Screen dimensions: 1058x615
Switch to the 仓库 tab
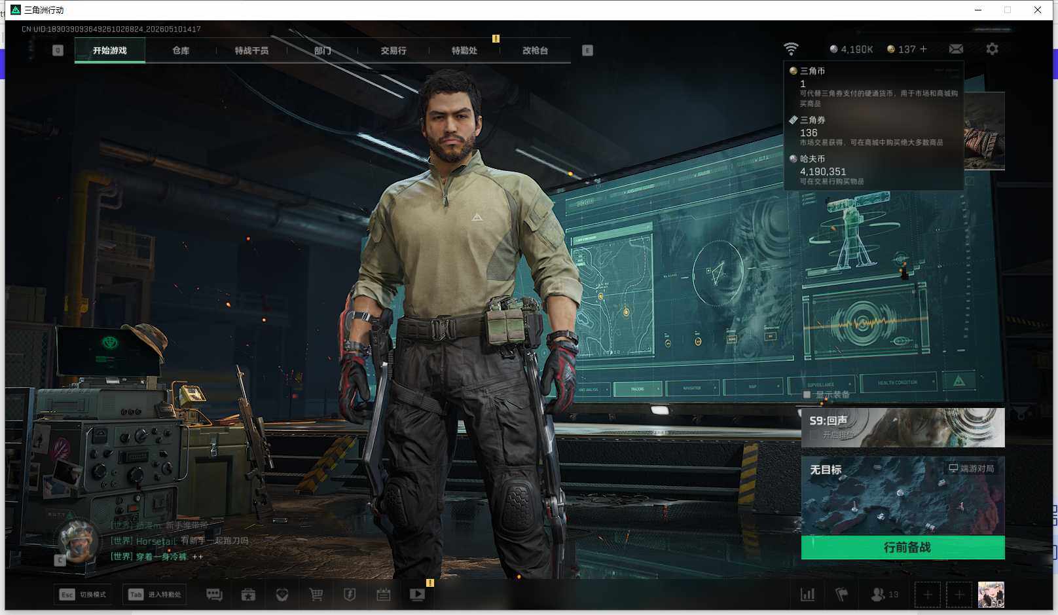181,50
